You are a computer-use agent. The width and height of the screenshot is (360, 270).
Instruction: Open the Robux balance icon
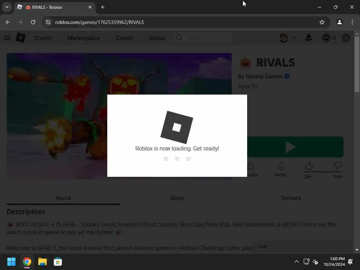click(x=326, y=38)
